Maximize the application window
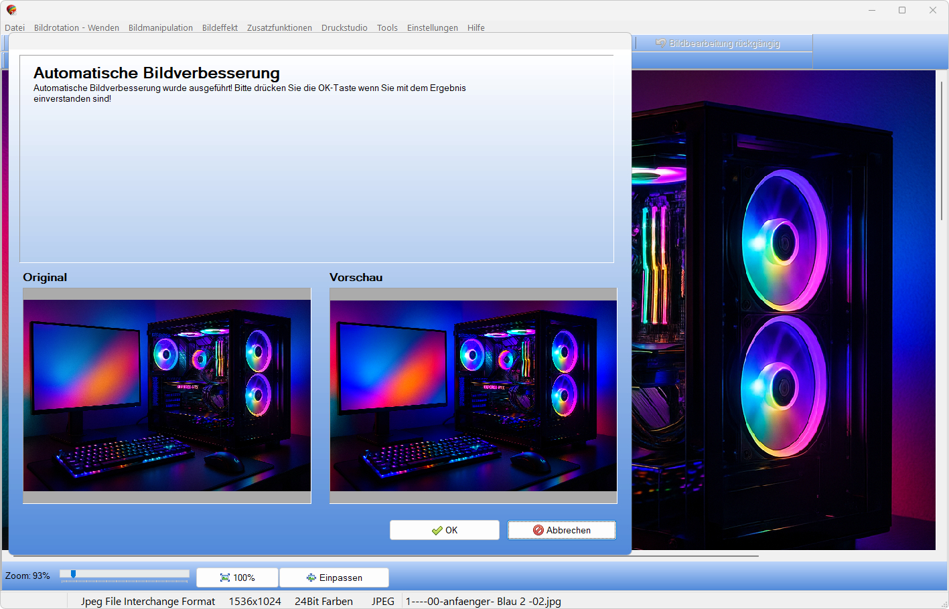 coord(902,10)
